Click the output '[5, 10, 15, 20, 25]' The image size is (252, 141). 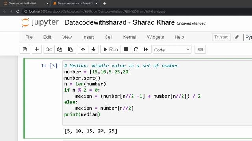coord(91,131)
